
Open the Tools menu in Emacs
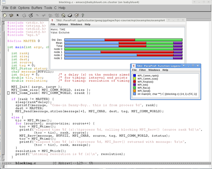(48, 8)
